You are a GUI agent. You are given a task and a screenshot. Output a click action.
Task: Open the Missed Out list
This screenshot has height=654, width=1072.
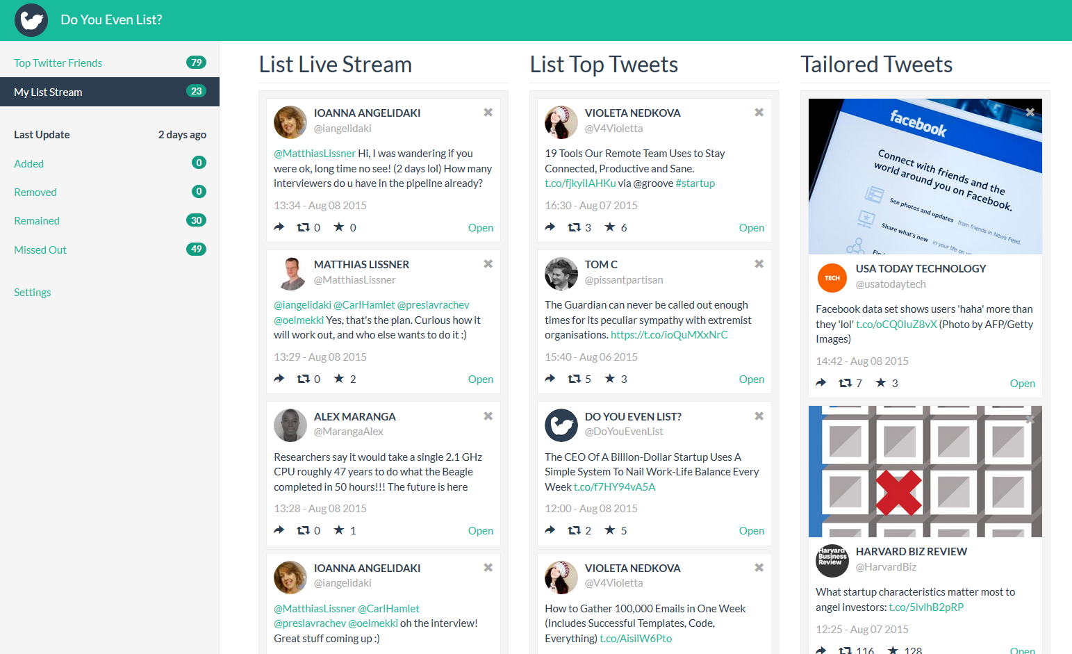click(x=40, y=250)
